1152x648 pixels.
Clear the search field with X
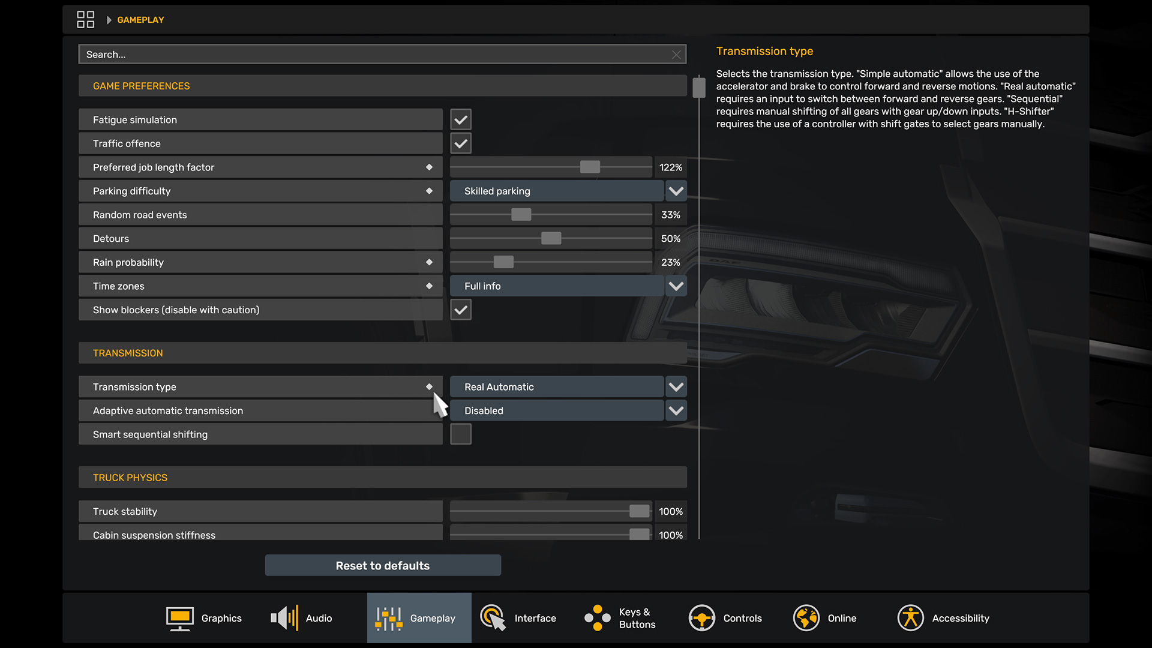pos(676,55)
